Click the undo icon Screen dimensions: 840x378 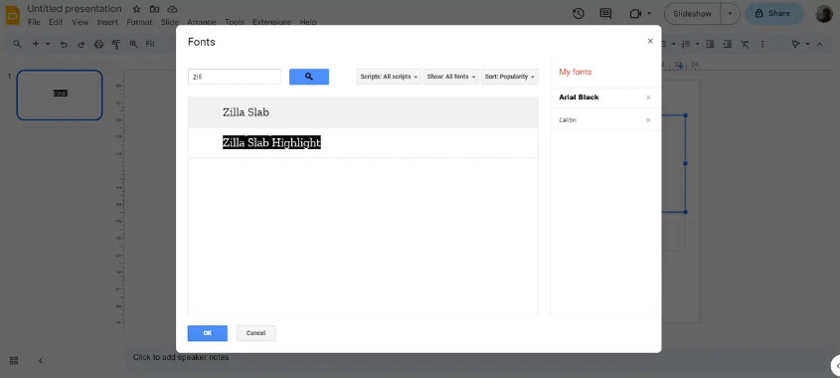pyautogui.click(x=64, y=44)
